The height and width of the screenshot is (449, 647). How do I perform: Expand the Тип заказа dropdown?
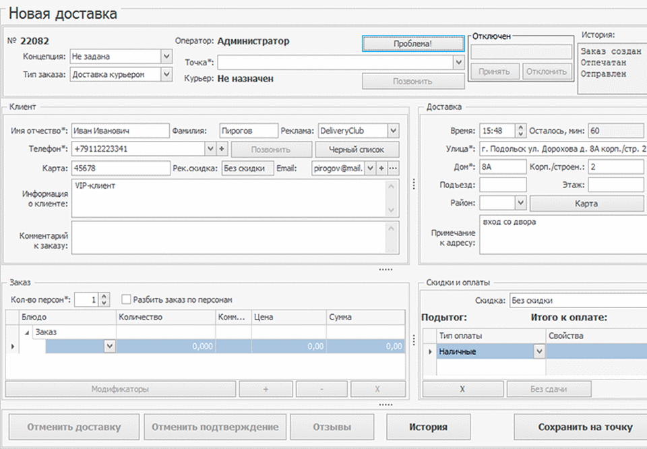pyautogui.click(x=166, y=74)
